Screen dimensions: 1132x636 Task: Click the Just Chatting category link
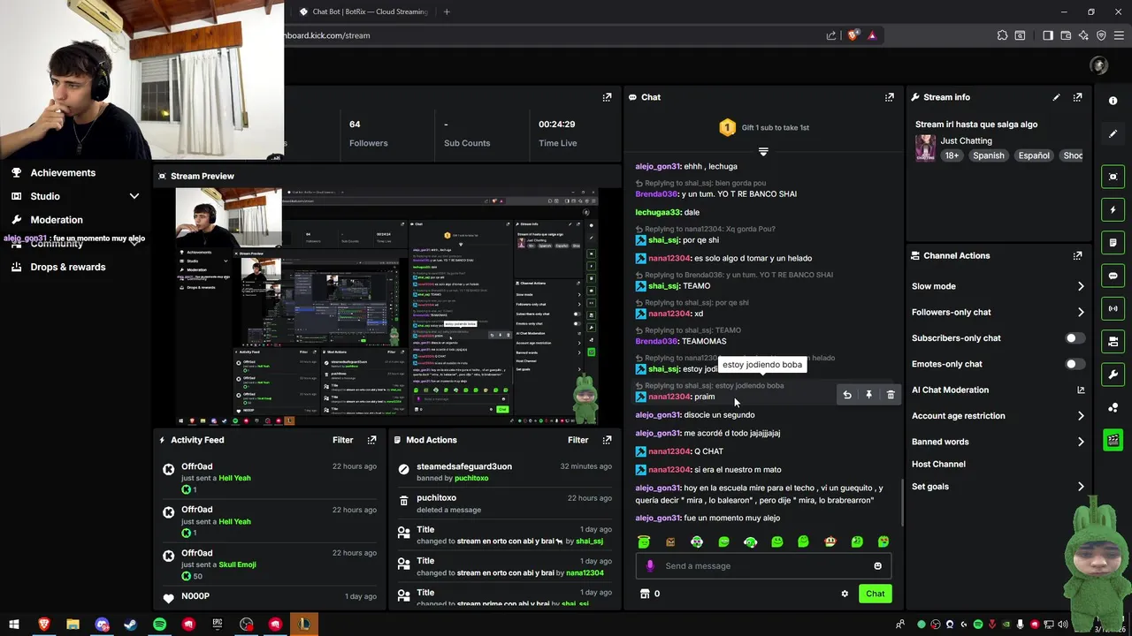966,140
